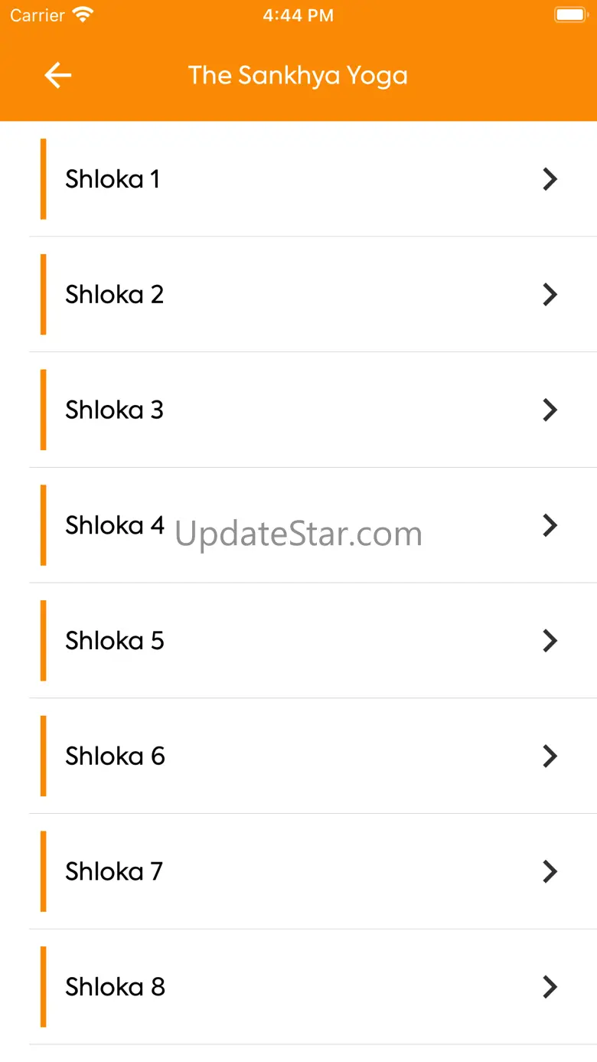
Task: Open Shloka 7 via its chevron
Action: 550,871
